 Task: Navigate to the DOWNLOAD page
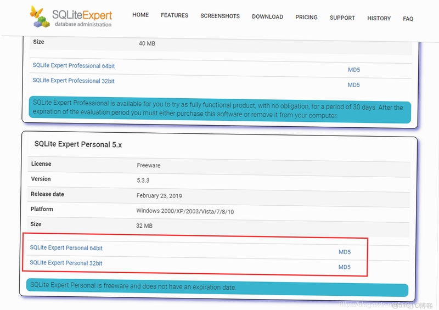tap(267, 17)
